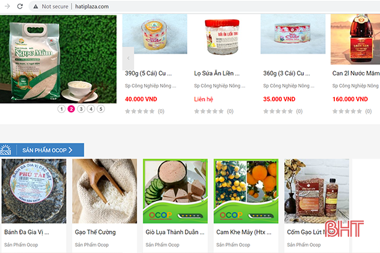380x253 pixels.
Task: Open the Lọ Sứa Ăn Liền product title
Action: [x=217, y=73]
